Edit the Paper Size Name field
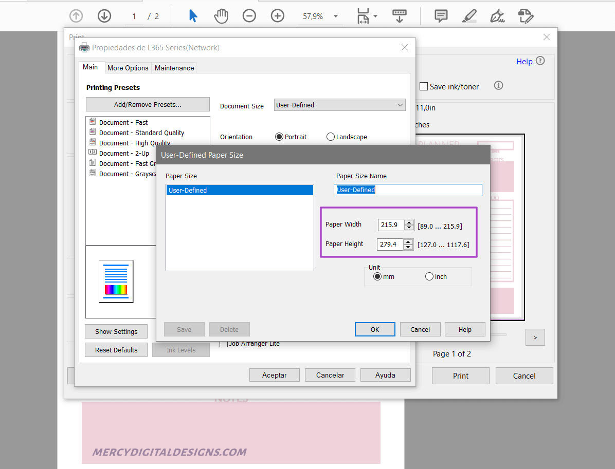This screenshot has width=615, height=469. (x=408, y=190)
